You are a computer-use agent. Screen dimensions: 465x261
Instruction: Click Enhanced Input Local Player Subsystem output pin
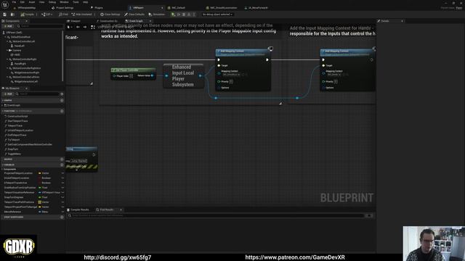pos(200,75)
